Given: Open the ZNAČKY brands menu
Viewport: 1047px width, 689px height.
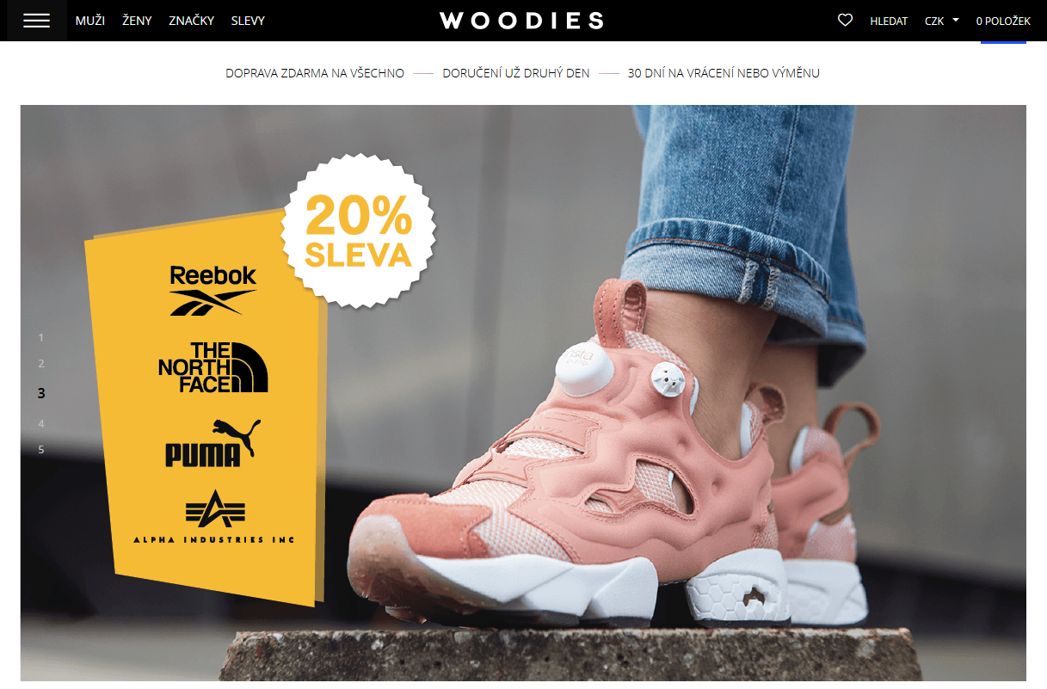Looking at the screenshot, I should click(x=192, y=21).
